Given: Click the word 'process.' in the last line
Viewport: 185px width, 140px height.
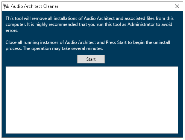Looking at the screenshot, I should [14, 48].
